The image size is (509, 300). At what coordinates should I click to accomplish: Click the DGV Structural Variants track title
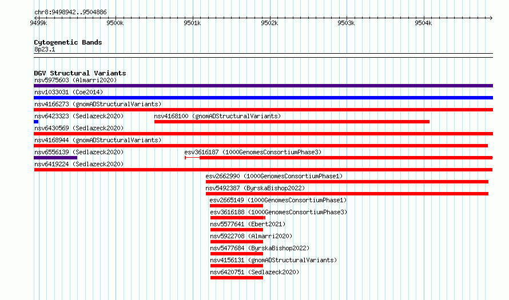click(x=80, y=73)
